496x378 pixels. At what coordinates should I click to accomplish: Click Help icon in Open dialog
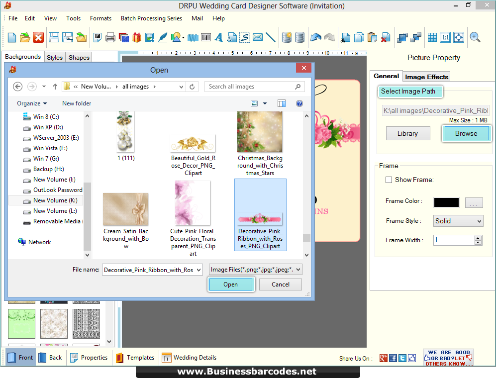(x=299, y=103)
